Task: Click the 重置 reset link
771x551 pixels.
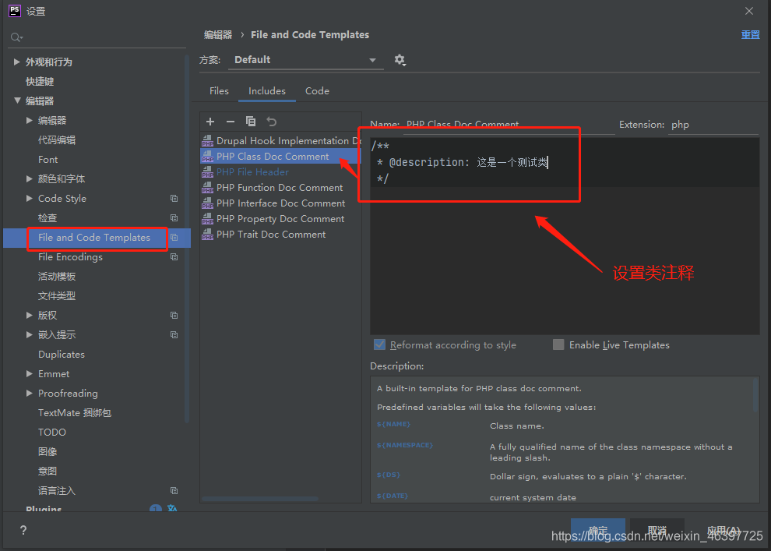Action: tap(750, 35)
